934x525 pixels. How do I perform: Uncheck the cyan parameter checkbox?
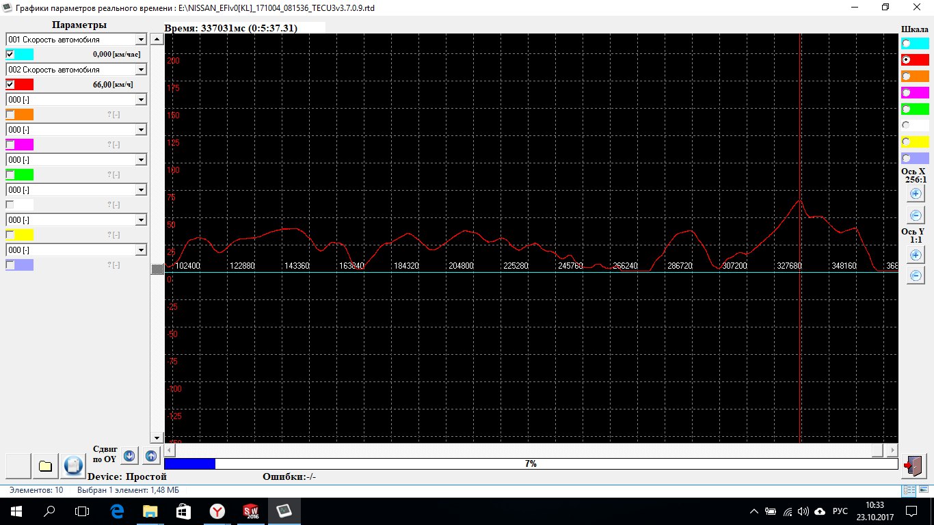click(x=10, y=55)
